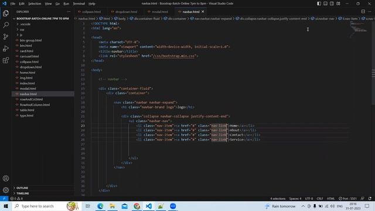Follow the /css/bootstrap.min.css link in code
This screenshot has width=375, height=211.
click(x=174, y=56)
